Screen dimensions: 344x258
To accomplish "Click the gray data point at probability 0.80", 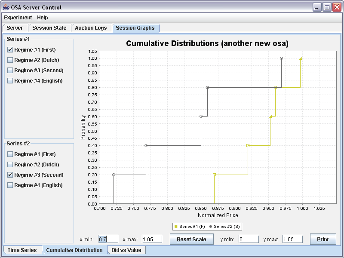I will (x=208, y=88).
